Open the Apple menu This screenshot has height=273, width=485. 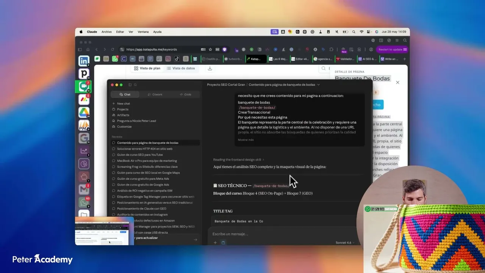coord(81,32)
